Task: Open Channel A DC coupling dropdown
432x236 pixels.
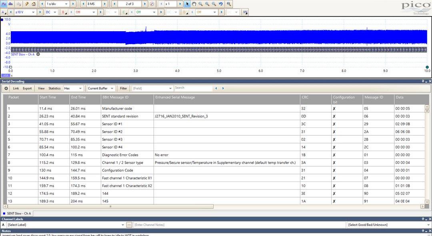Action: click(51, 12)
